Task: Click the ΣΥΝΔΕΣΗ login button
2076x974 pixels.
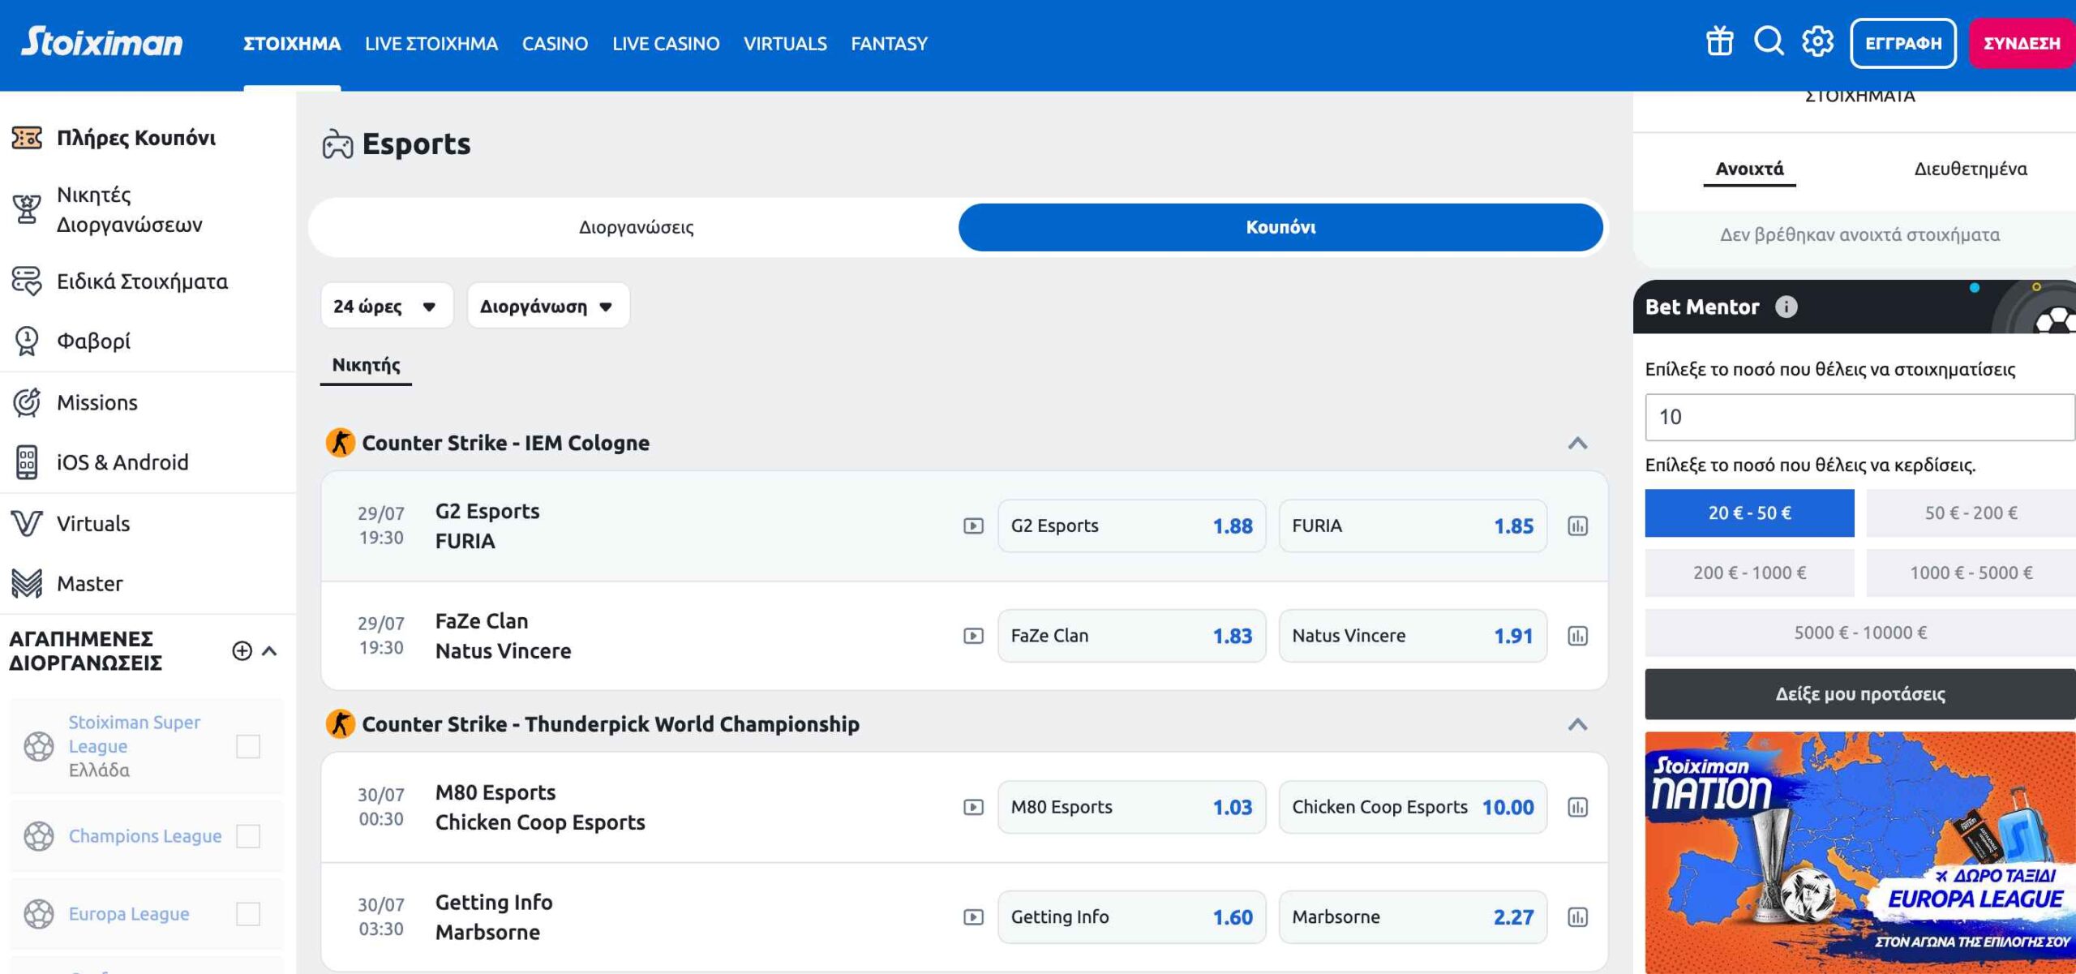Action: click(2022, 43)
